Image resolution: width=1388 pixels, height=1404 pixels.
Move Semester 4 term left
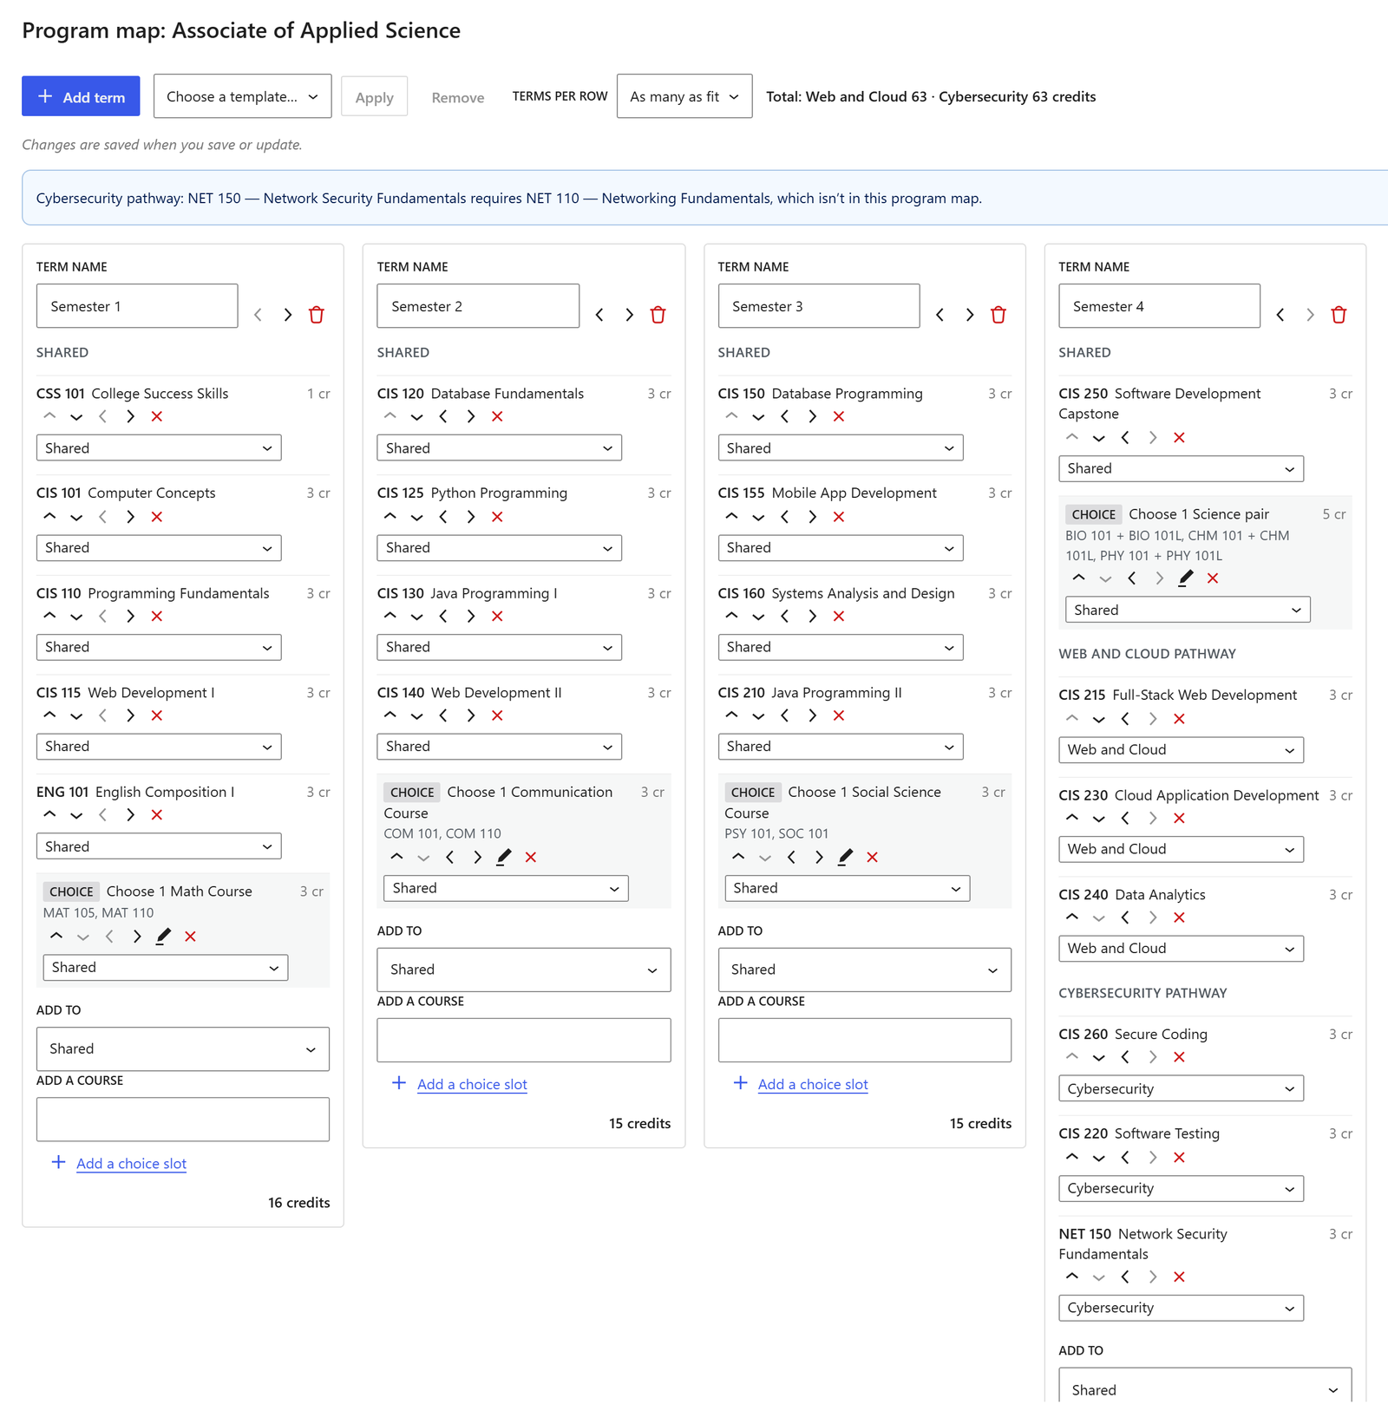[1280, 315]
